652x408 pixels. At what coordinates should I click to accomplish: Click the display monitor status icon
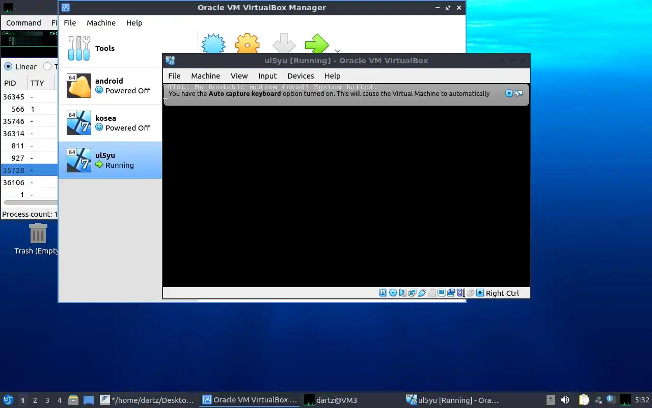(x=441, y=293)
